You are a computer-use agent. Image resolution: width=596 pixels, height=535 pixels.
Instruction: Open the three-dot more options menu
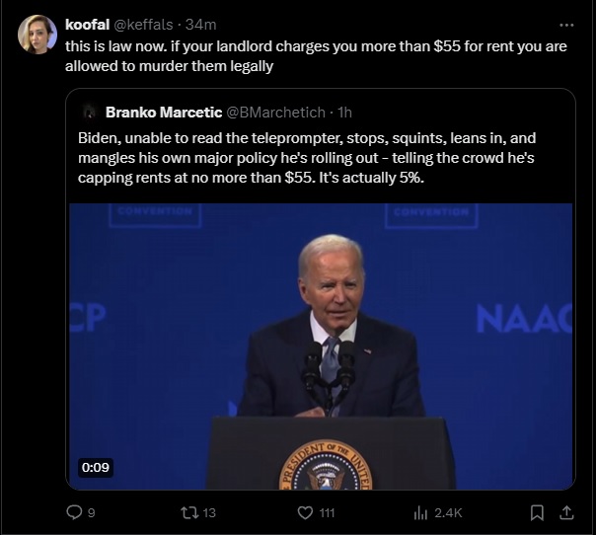tap(566, 25)
